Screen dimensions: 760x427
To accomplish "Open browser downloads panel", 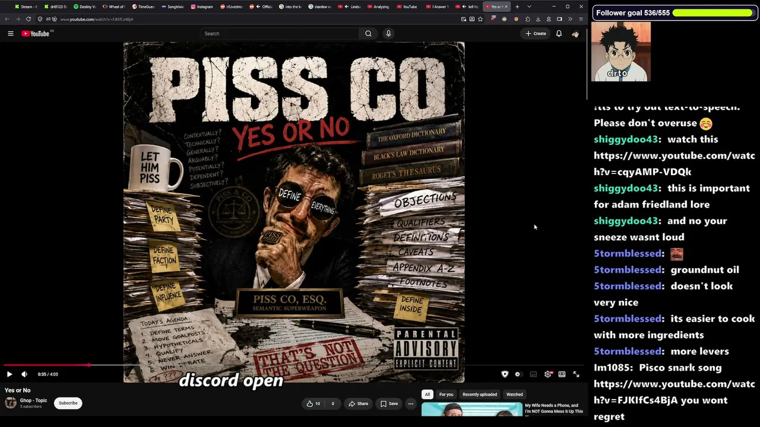I will tap(538, 19).
